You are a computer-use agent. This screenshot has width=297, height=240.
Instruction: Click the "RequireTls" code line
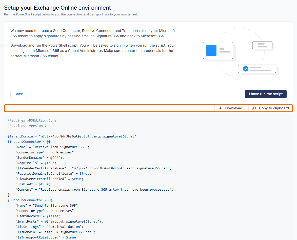tap(36, 163)
